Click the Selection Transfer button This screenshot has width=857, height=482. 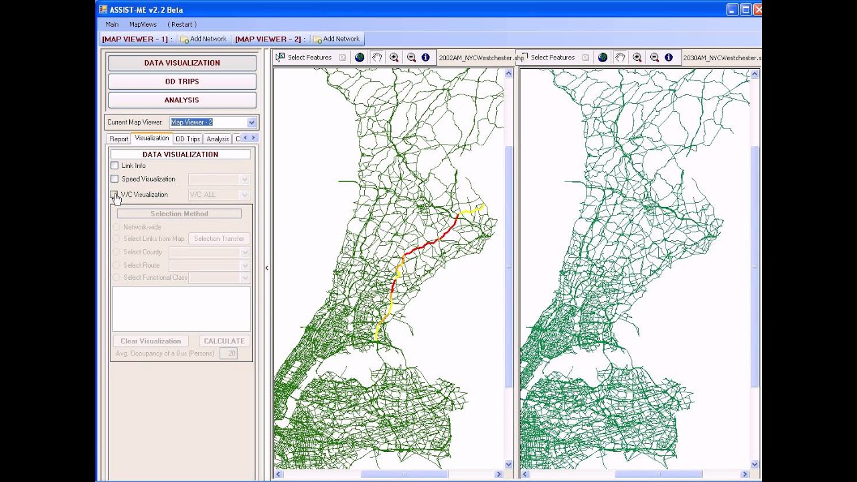point(219,238)
